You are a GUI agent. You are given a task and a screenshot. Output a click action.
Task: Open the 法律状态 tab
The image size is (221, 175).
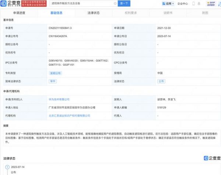93,13
